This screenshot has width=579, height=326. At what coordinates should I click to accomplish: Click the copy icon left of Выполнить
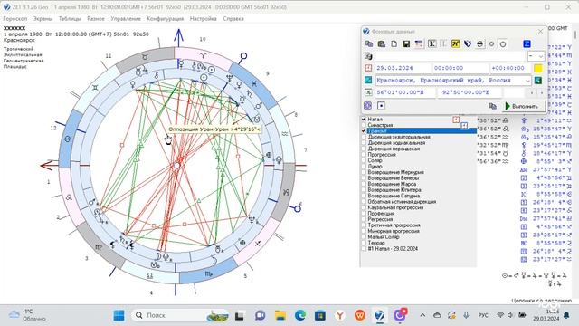click(x=492, y=106)
